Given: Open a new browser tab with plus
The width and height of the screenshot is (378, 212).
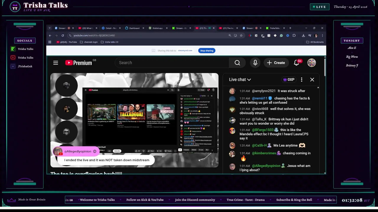Looking at the screenshot, I should (x=290, y=28).
